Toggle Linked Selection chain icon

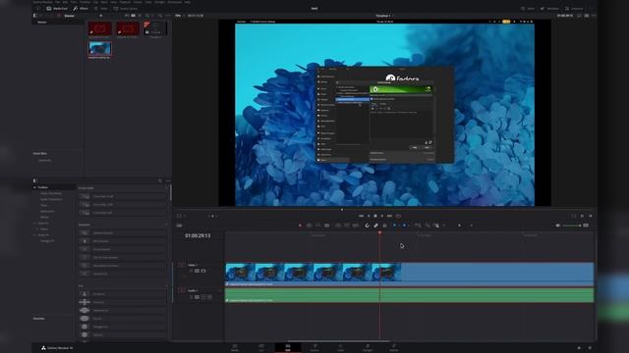click(x=375, y=226)
